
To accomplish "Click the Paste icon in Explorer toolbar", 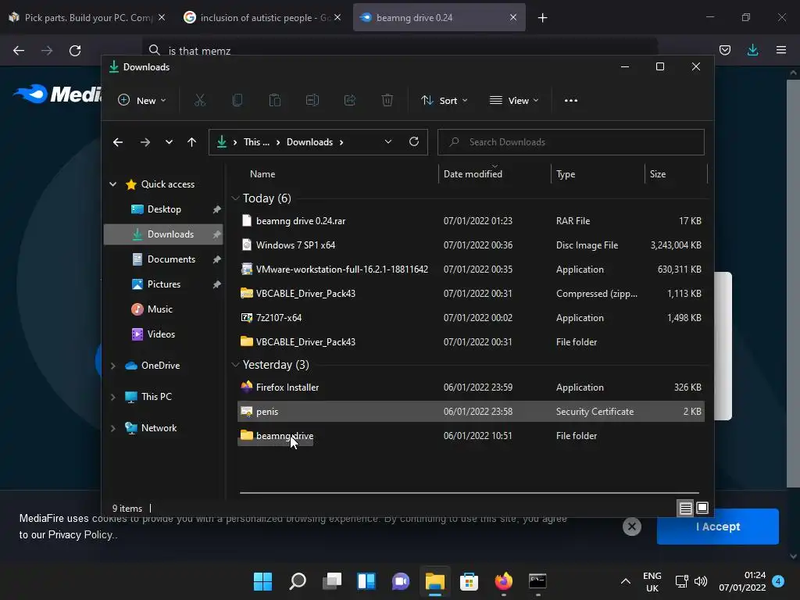I will [275, 101].
